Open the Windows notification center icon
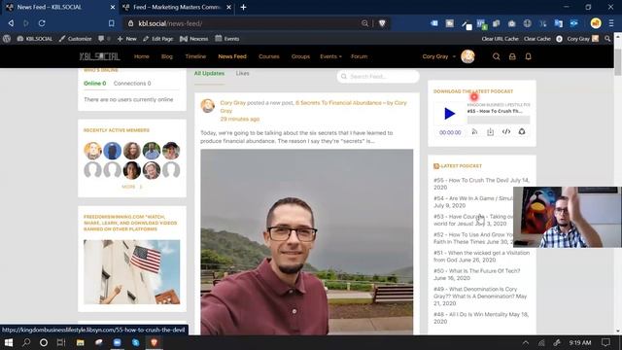Screen dimensions: 622x350 pos(605,342)
